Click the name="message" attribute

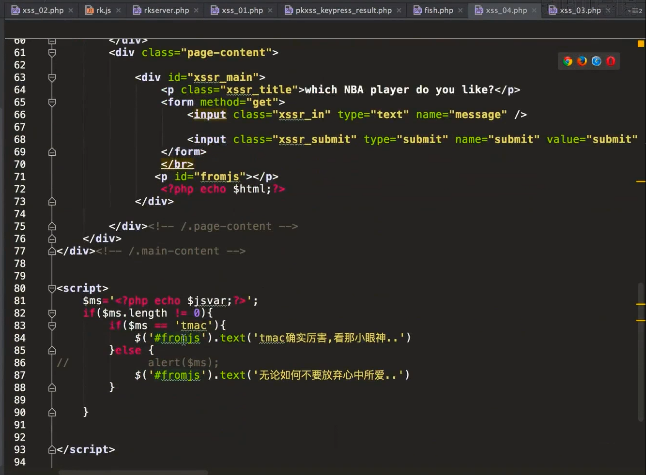pyautogui.click(x=461, y=115)
